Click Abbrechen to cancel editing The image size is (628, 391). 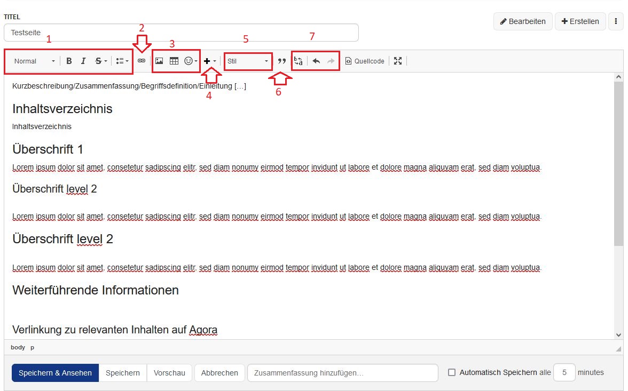(219, 373)
